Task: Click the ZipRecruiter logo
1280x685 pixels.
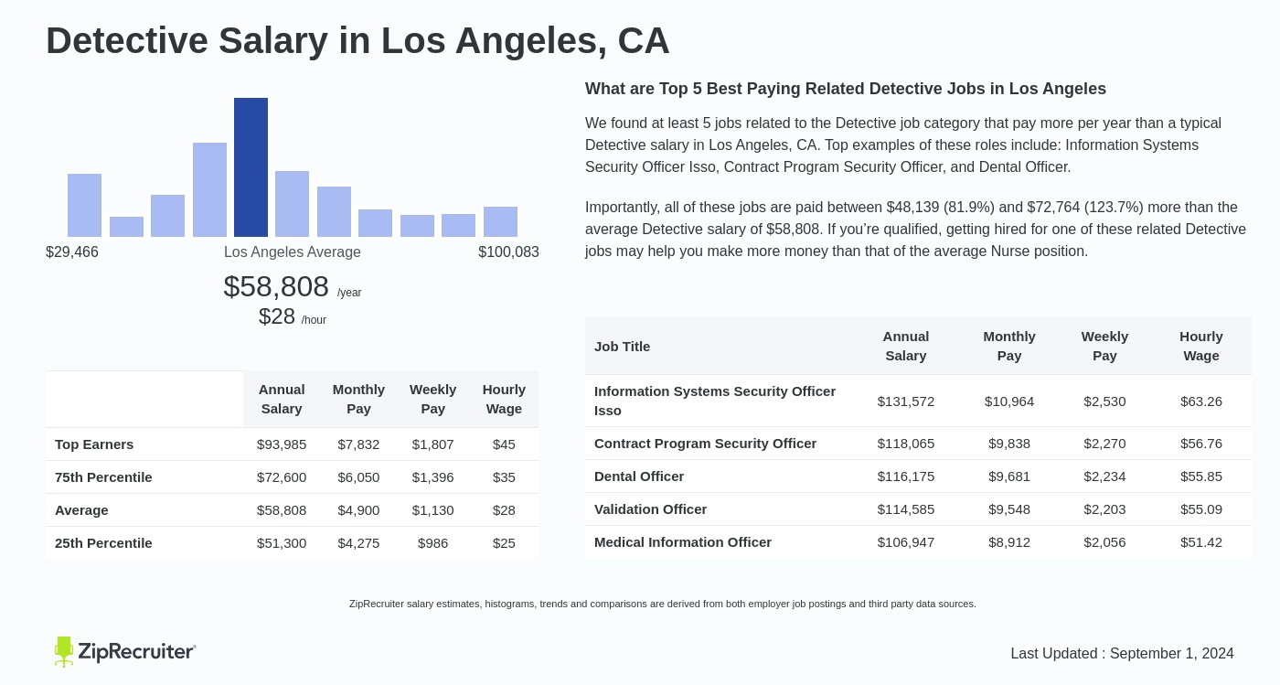Action: [125, 651]
